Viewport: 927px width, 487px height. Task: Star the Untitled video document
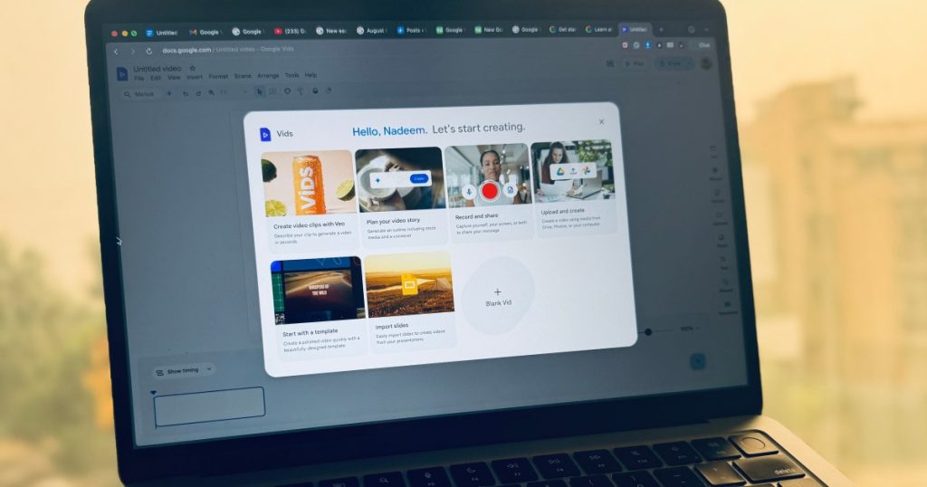tap(192, 69)
